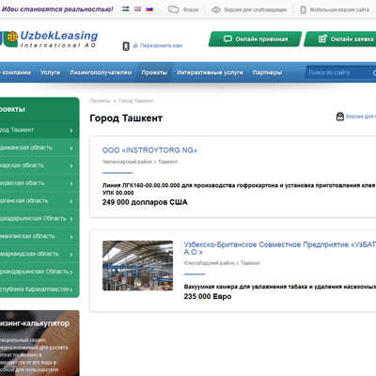Switch site language to Uzbek flag
This screenshot has width=376, height=376.
click(126, 9)
